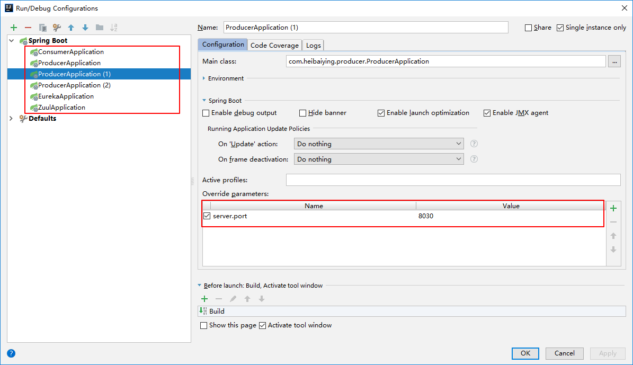Image resolution: width=633 pixels, height=365 pixels.
Task: Uncheck Single instance only
Action: (560, 28)
